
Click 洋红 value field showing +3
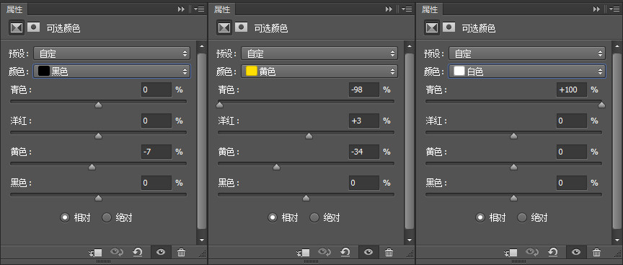click(364, 121)
